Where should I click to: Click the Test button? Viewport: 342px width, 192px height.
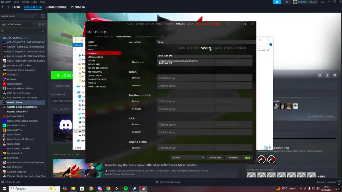(x=247, y=158)
